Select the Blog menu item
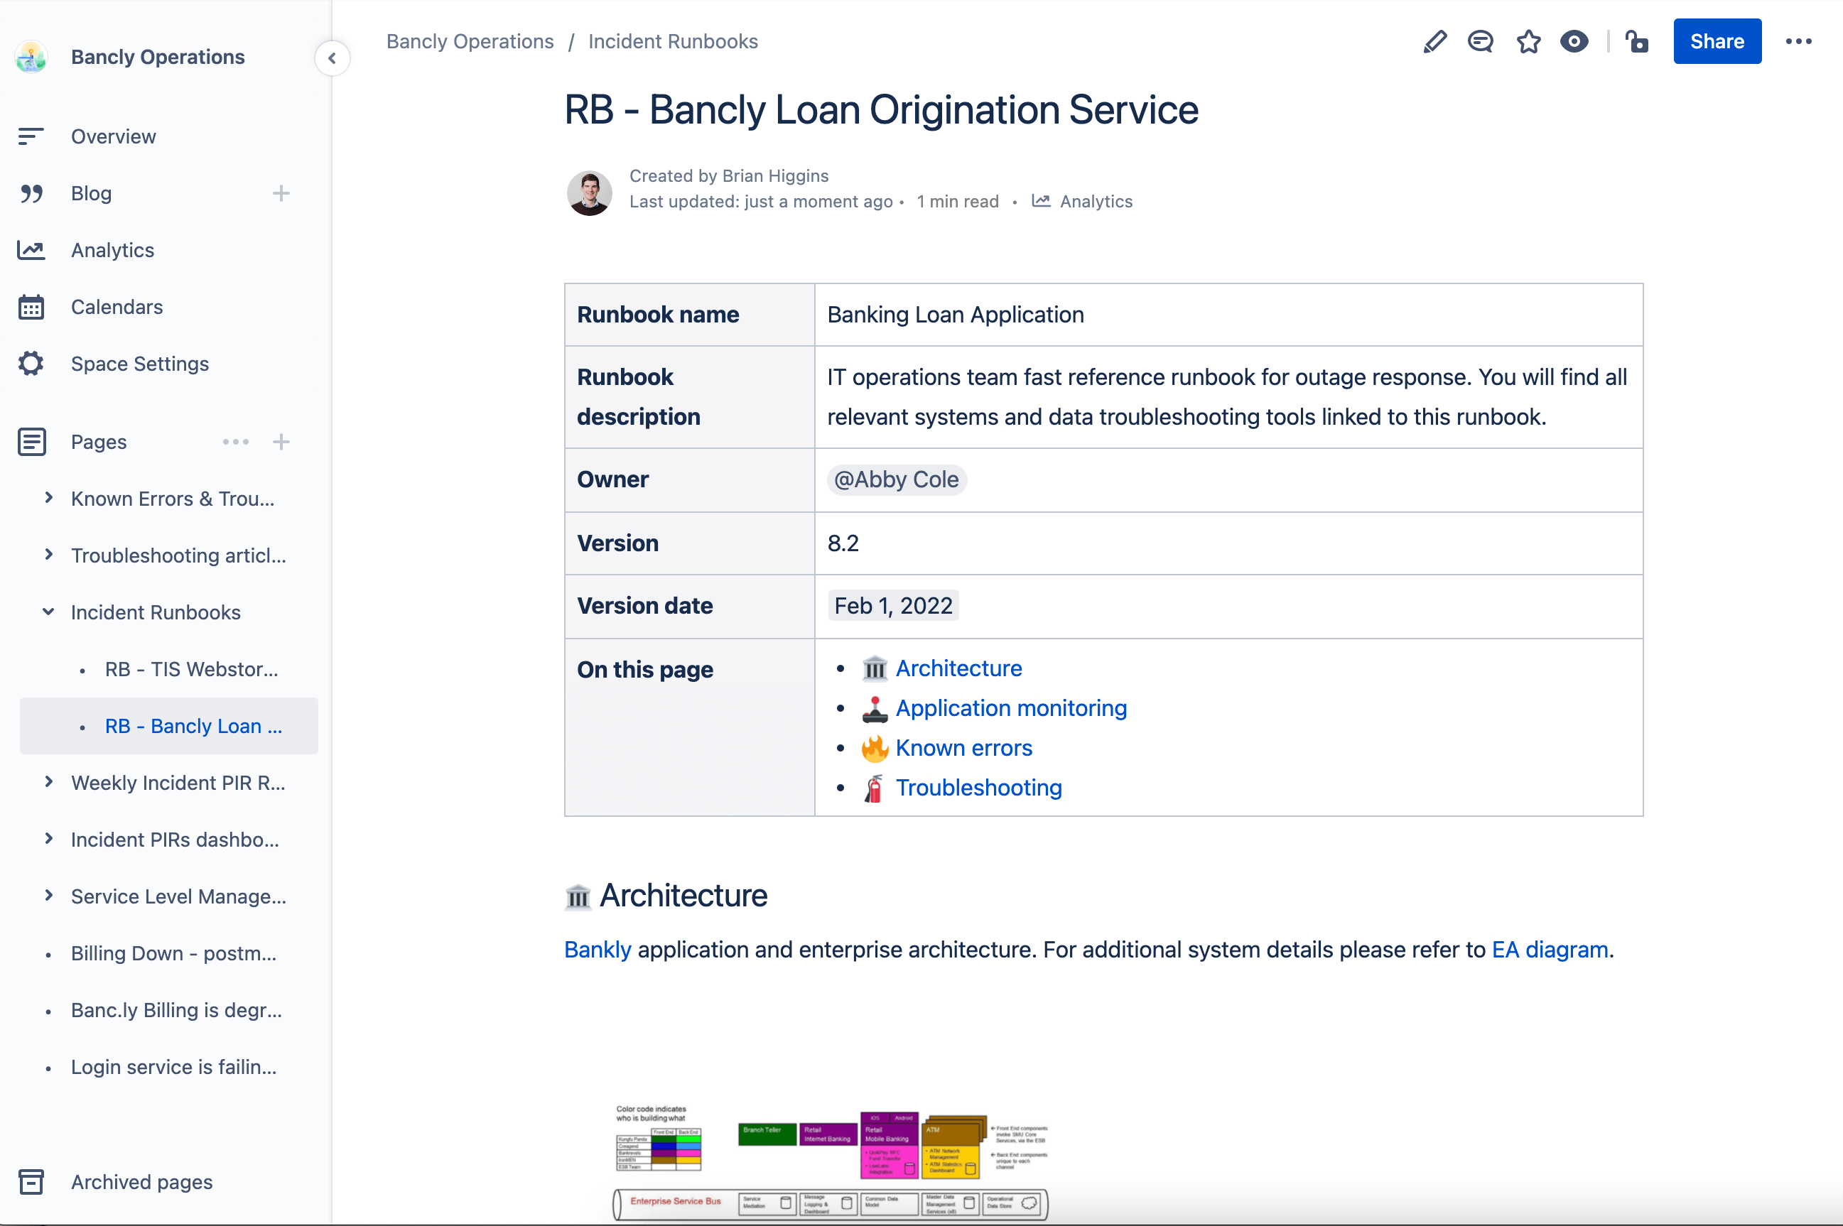1843x1226 pixels. tap(92, 193)
